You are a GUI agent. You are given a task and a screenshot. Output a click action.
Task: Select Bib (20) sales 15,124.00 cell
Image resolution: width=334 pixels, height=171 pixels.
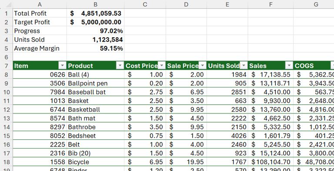click(x=271, y=153)
